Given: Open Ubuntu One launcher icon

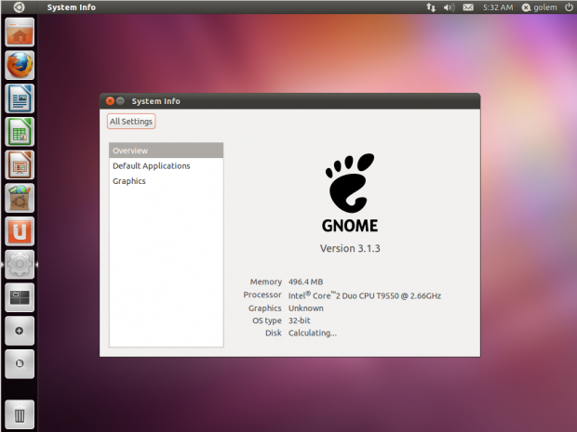Looking at the screenshot, I should pos(20,231).
